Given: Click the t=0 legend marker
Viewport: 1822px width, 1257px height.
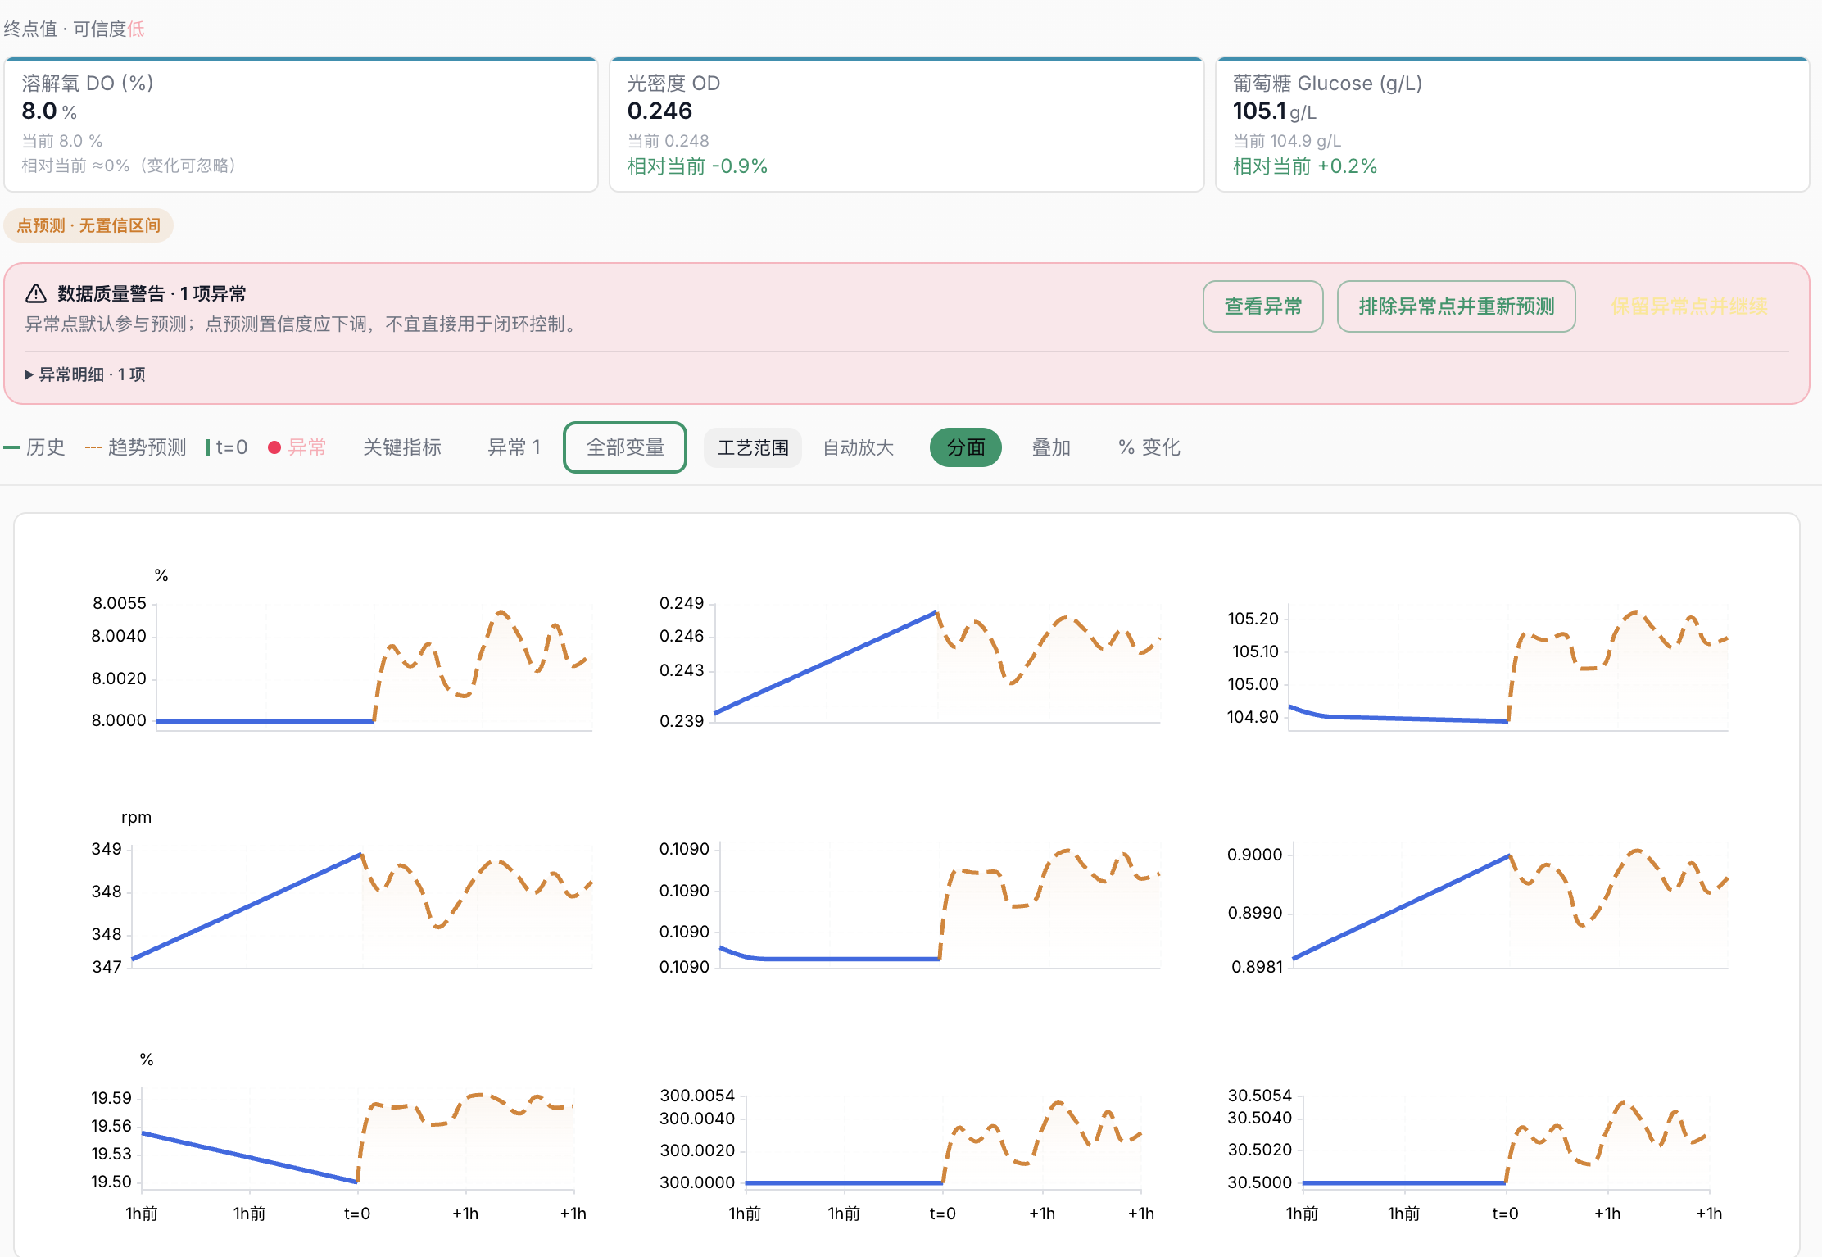Looking at the screenshot, I should [x=227, y=447].
